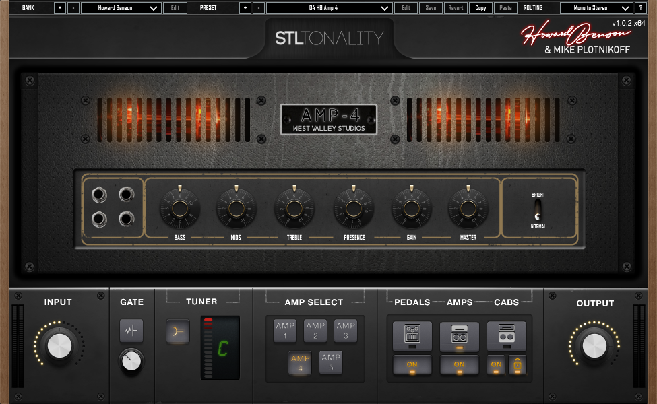
Task: Select AMP 3
Action: click(346, 331)
